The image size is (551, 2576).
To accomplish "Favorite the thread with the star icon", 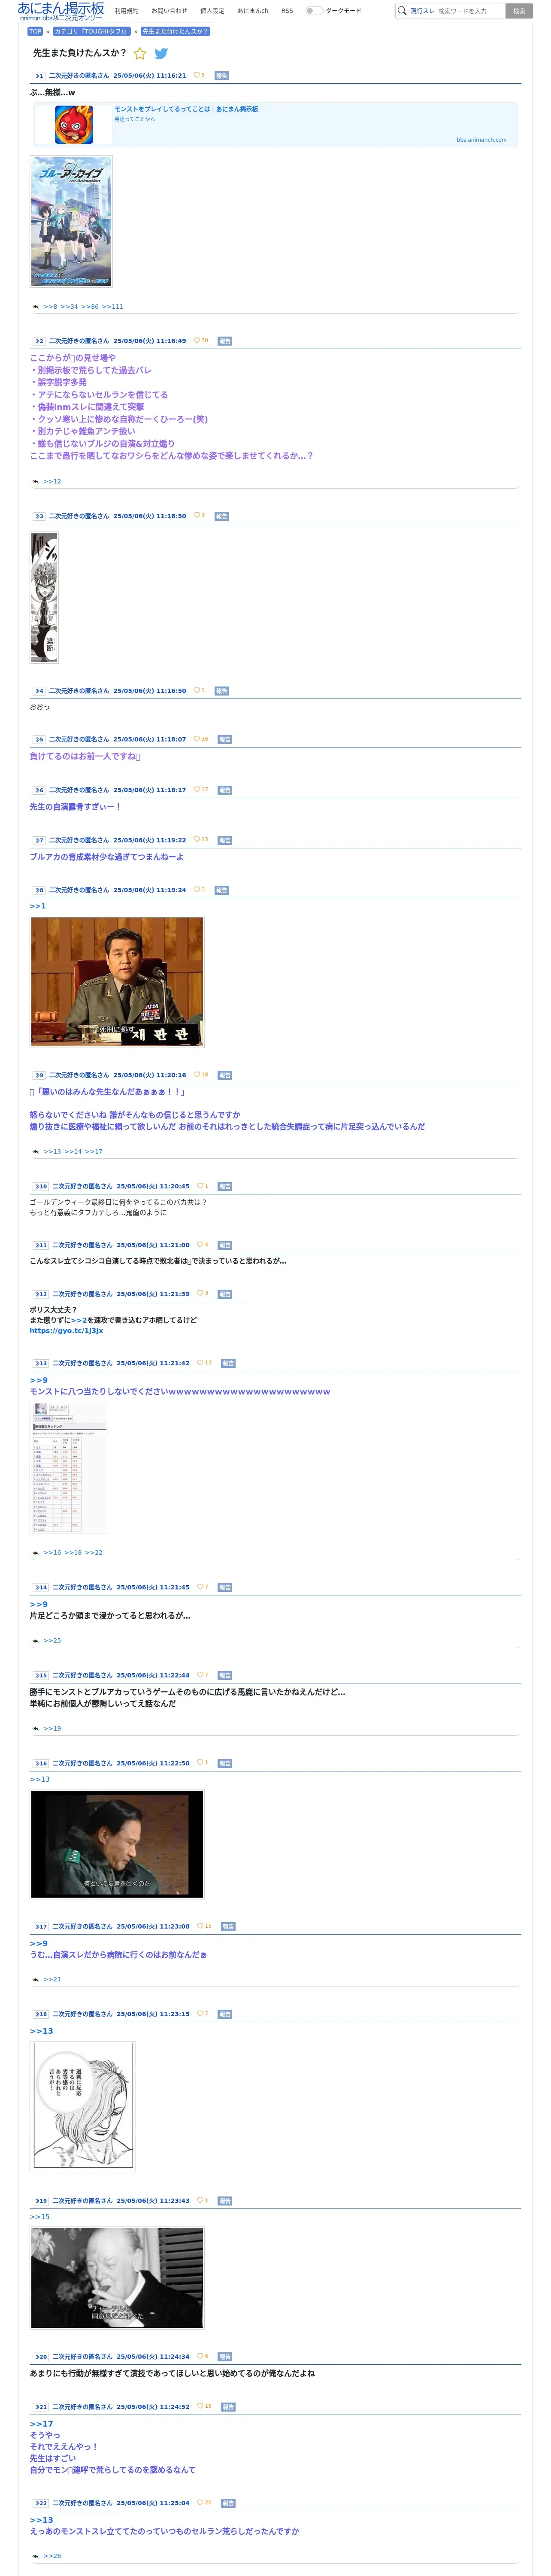I will (x=140, y=54).
